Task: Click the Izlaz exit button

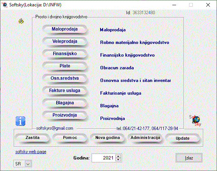Action: point(189,158)
